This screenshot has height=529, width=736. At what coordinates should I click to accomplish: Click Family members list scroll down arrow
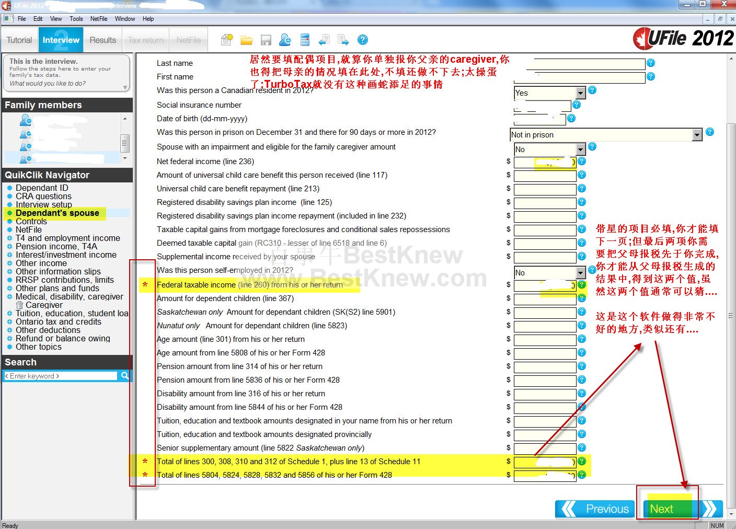click(x=125, y=158)
